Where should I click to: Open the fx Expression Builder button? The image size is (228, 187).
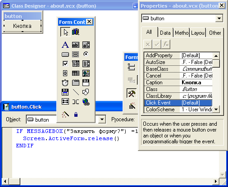[166, 44]
